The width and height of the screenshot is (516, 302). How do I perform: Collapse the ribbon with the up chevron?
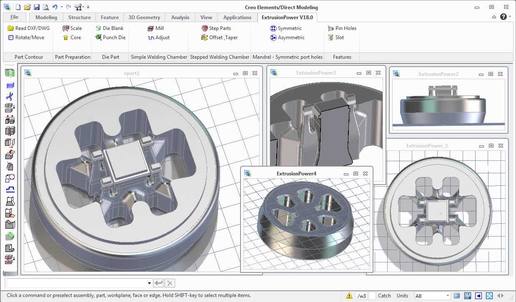pyautogui.click(x=494, y=17)
